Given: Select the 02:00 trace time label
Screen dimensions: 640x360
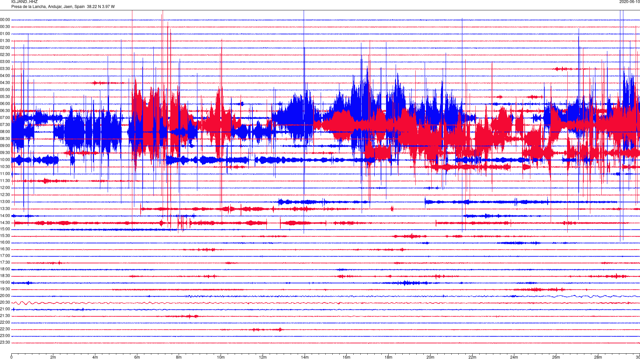Looking at the screenshot, I should tap(5, 48).
